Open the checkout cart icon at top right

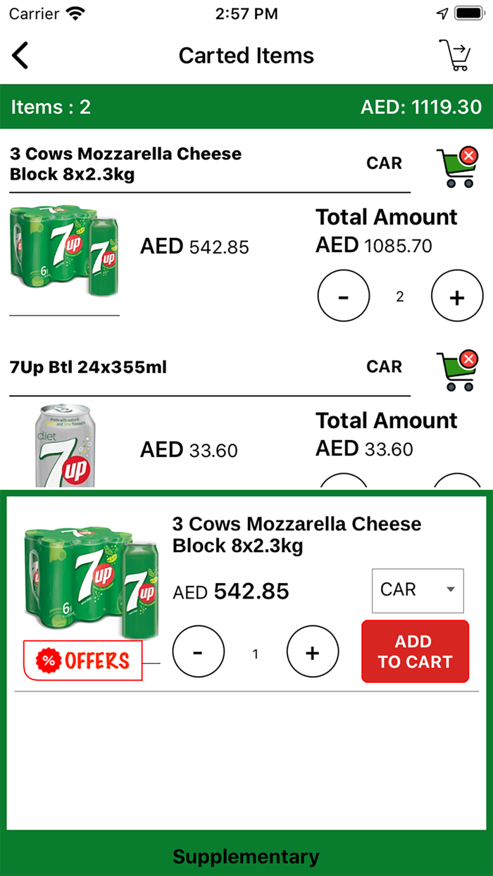point(459,54)
